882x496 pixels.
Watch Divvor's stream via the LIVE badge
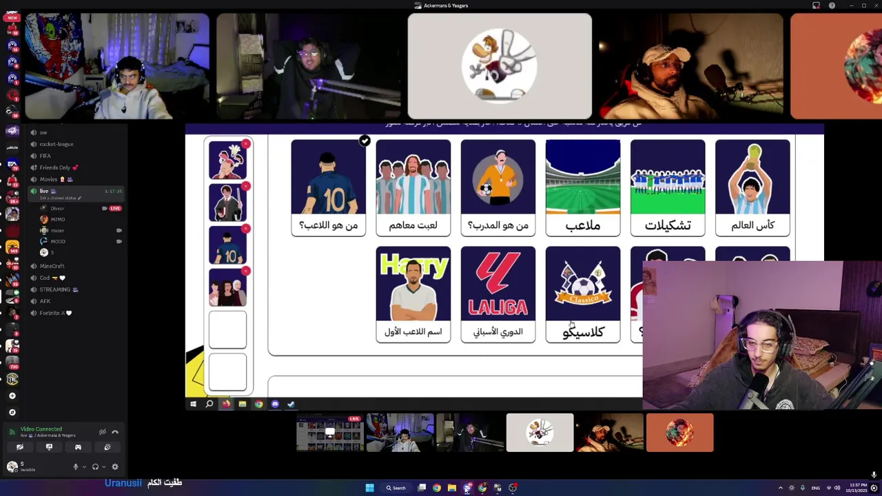[x=115, y=208]
